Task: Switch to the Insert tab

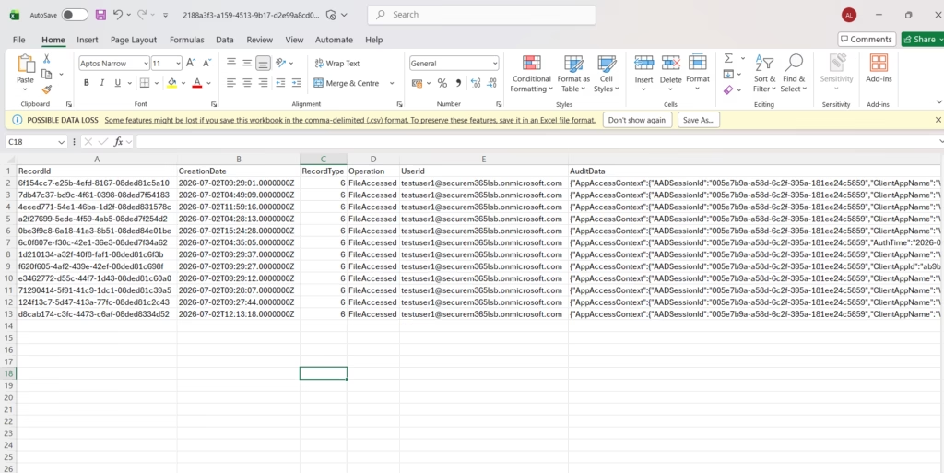Action: click(88, 40)
